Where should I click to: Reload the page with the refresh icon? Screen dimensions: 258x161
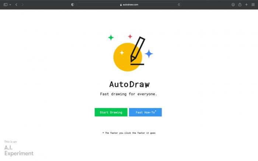click(x=179, y=4)
